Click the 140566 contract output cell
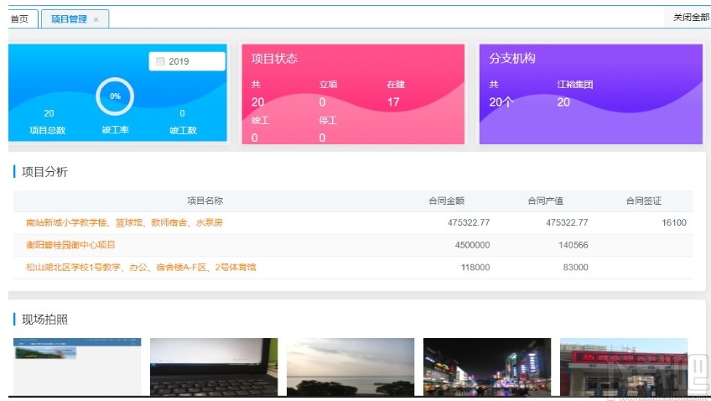The image size is (711, 401). 573,245
